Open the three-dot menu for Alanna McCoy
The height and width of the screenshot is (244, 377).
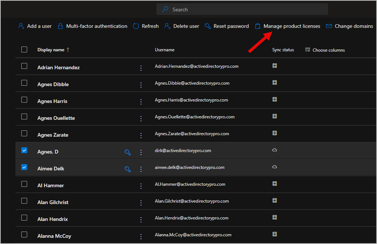click(141, 234)
